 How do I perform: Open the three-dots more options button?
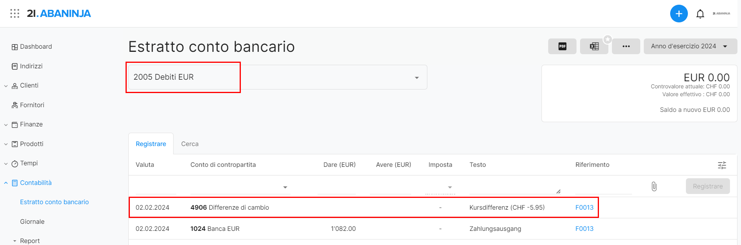click(x=626, y=46)
